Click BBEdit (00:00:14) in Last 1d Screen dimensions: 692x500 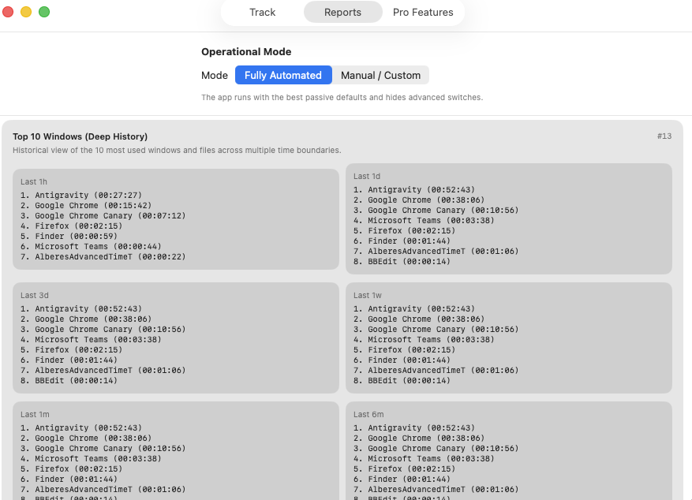coord(402,262)
